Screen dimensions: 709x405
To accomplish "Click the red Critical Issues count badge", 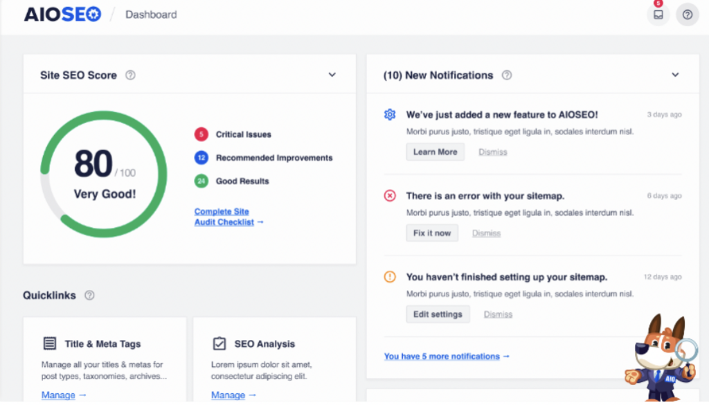I will pyautogui.click(x=201, y=134).
